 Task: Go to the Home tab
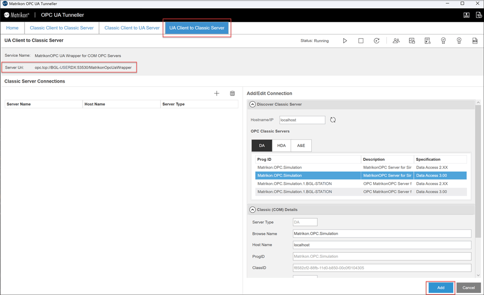point(13,28)
